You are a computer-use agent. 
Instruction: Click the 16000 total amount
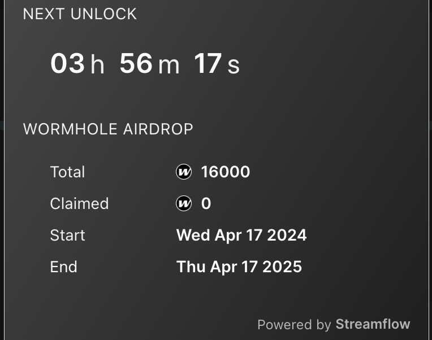click(226, 172)
